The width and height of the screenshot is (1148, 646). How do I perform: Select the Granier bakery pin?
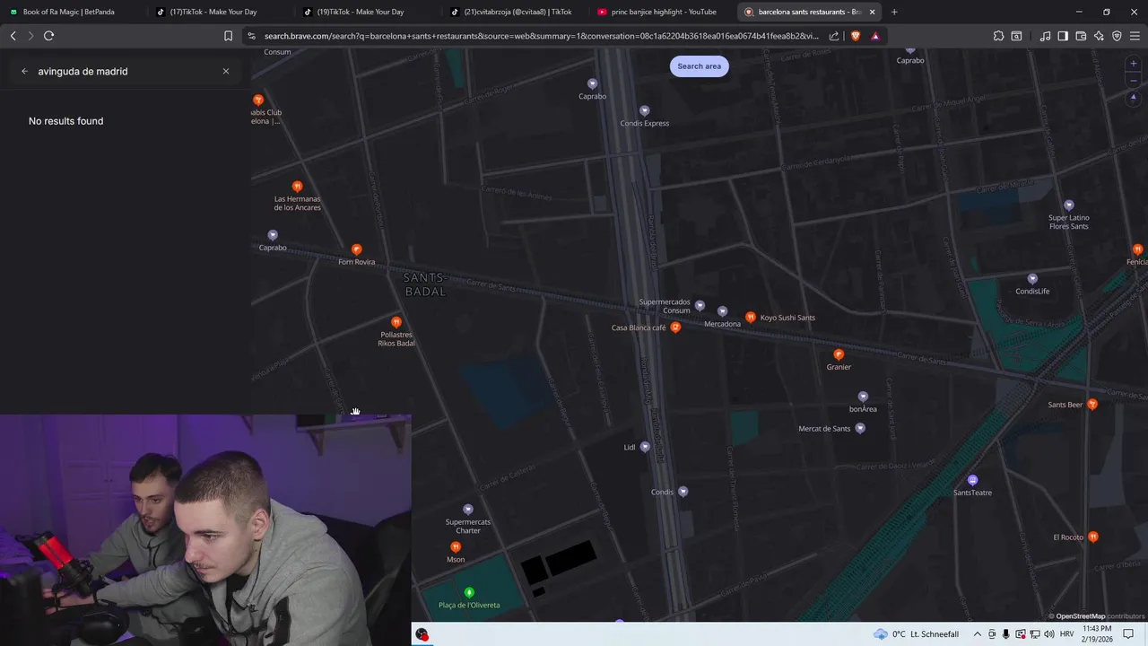pyautogui.click(x=839, y=355)
